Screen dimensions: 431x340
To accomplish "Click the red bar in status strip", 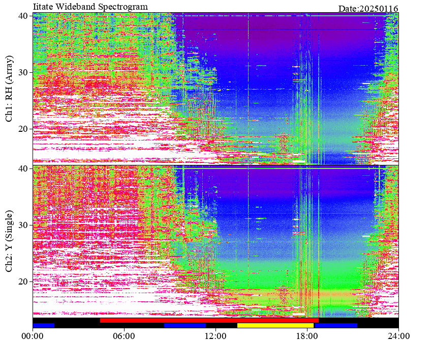I will pos(209,321).
